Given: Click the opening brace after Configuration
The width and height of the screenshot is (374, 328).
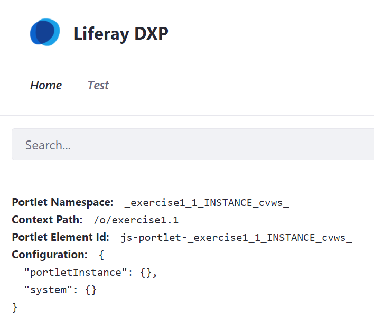Looking at the screenshot, I should (101, 255).
